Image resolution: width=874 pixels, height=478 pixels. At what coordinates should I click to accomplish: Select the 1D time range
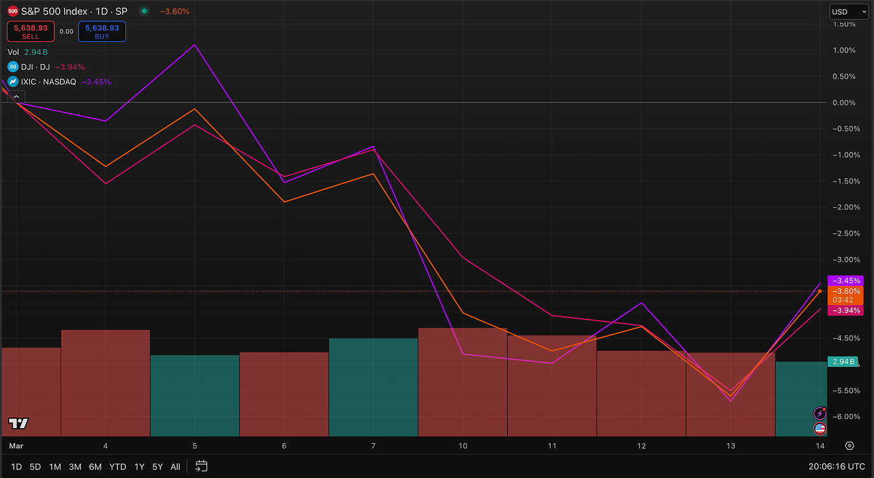[16, 467]
